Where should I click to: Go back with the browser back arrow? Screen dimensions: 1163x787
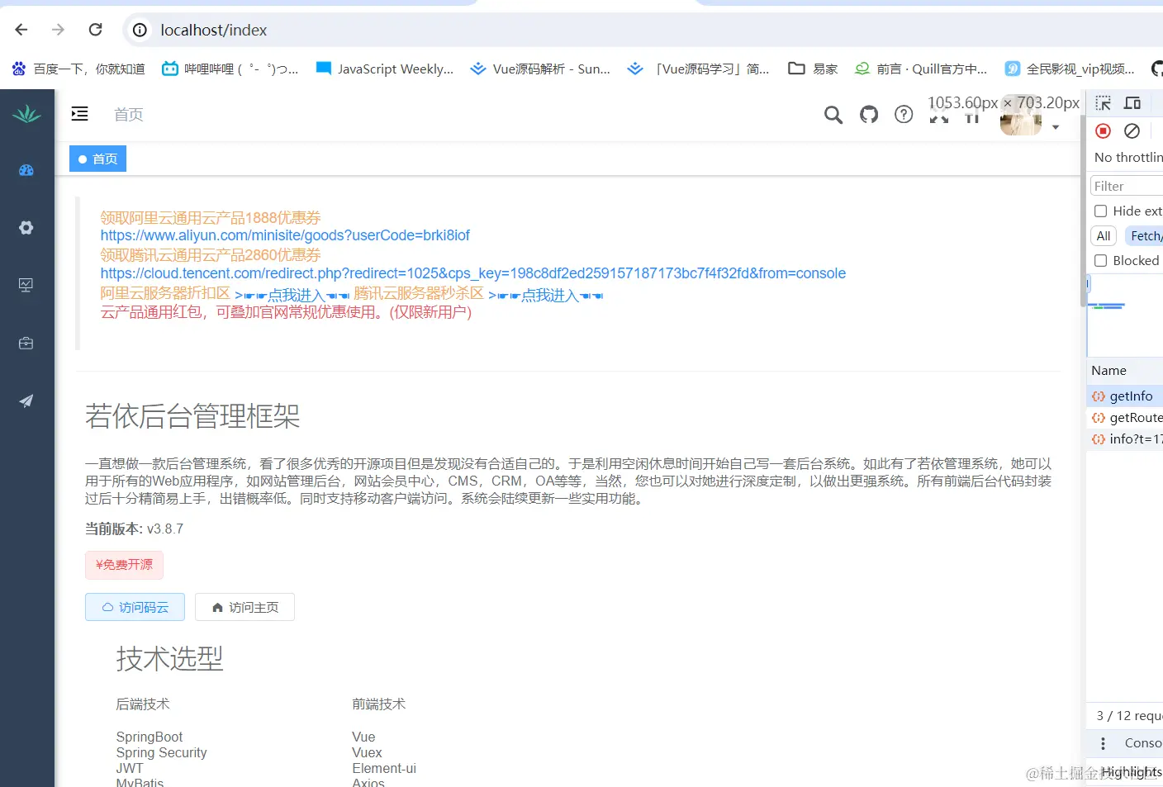(21, 30)
